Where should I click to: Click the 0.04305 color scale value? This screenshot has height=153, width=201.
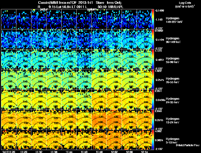[x=161, y=100]
